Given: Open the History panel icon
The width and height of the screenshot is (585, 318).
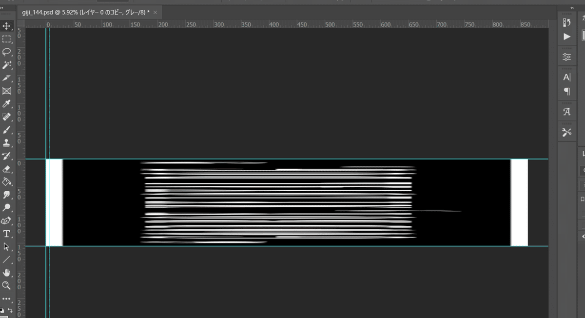Looking at the screenshot, I should coord(566,22).
